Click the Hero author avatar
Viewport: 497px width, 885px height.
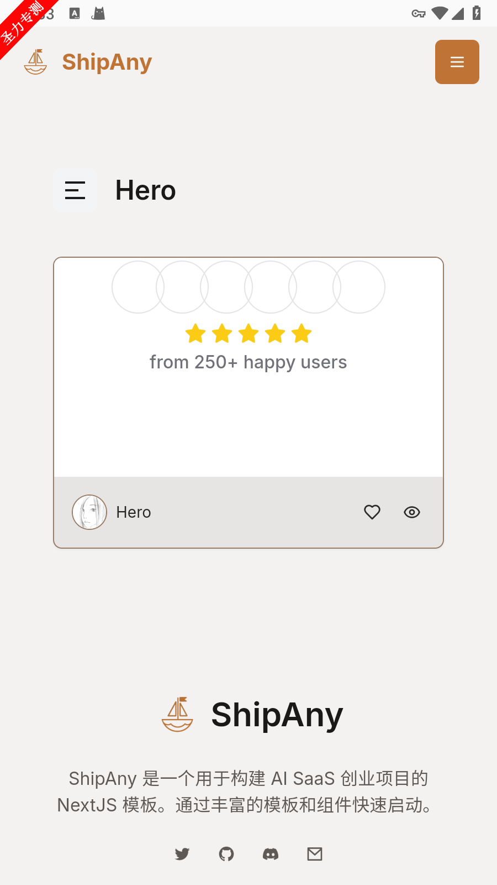click(89, 512)
